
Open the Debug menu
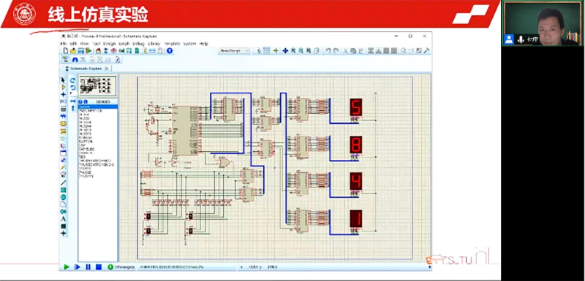[x=138, y=44]
